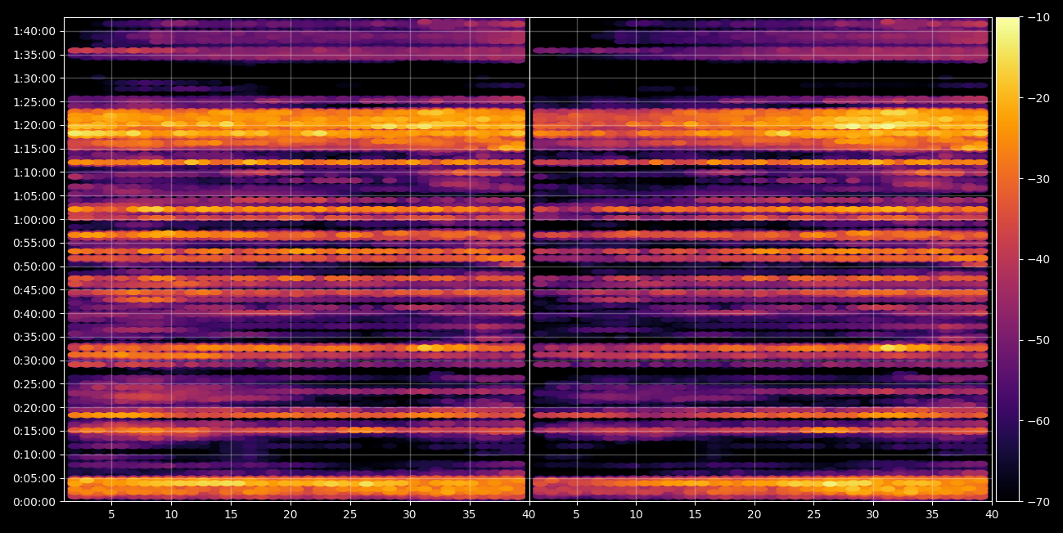Viewport: 1063px width, 533px height.
Task: Click x-axis label 25 under left heatmap
Action: point(350,514)
